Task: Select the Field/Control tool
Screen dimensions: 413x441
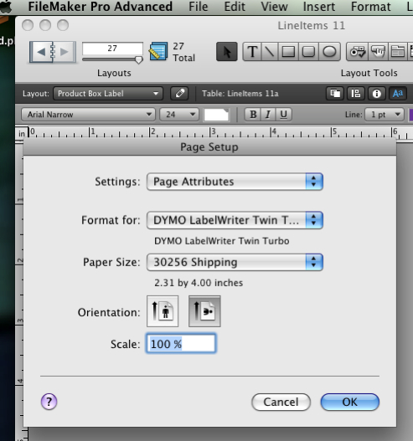Action: coord(357,52)
